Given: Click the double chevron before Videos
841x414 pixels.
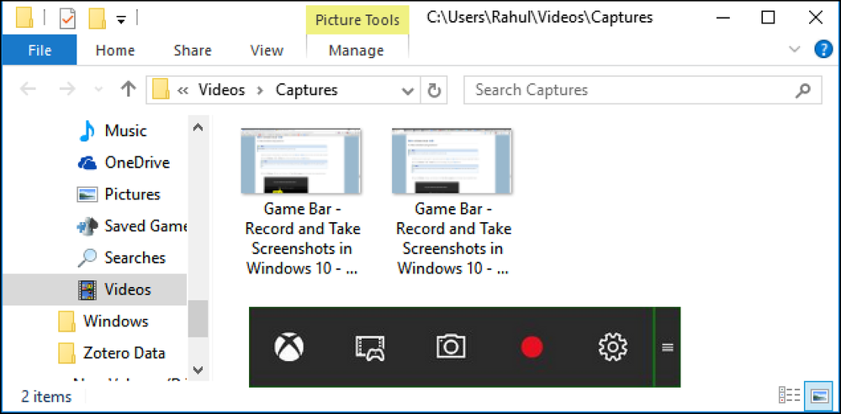Looking at the screenshot, I should click(x=182, y=90).
